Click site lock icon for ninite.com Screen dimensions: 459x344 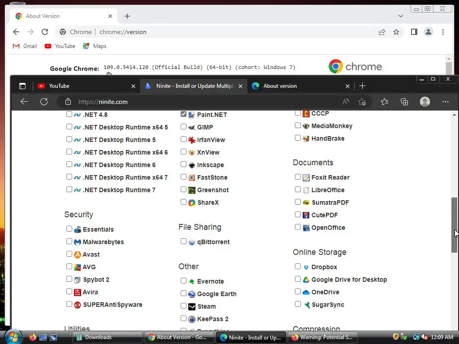[68, 102]
